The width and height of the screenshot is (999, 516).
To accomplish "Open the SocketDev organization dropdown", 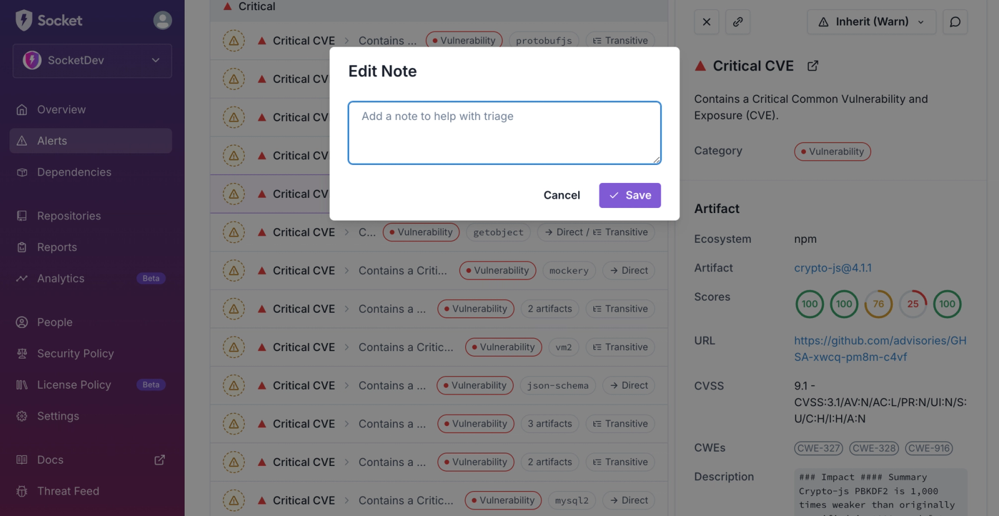I will coord(92,61).
